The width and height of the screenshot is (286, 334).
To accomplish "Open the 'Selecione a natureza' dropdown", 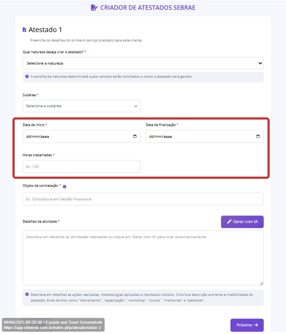I will 143,63.
